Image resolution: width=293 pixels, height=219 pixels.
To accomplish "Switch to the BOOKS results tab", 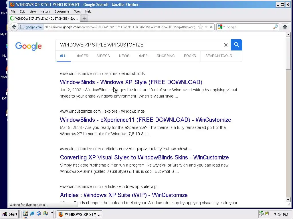I will 190,56.
